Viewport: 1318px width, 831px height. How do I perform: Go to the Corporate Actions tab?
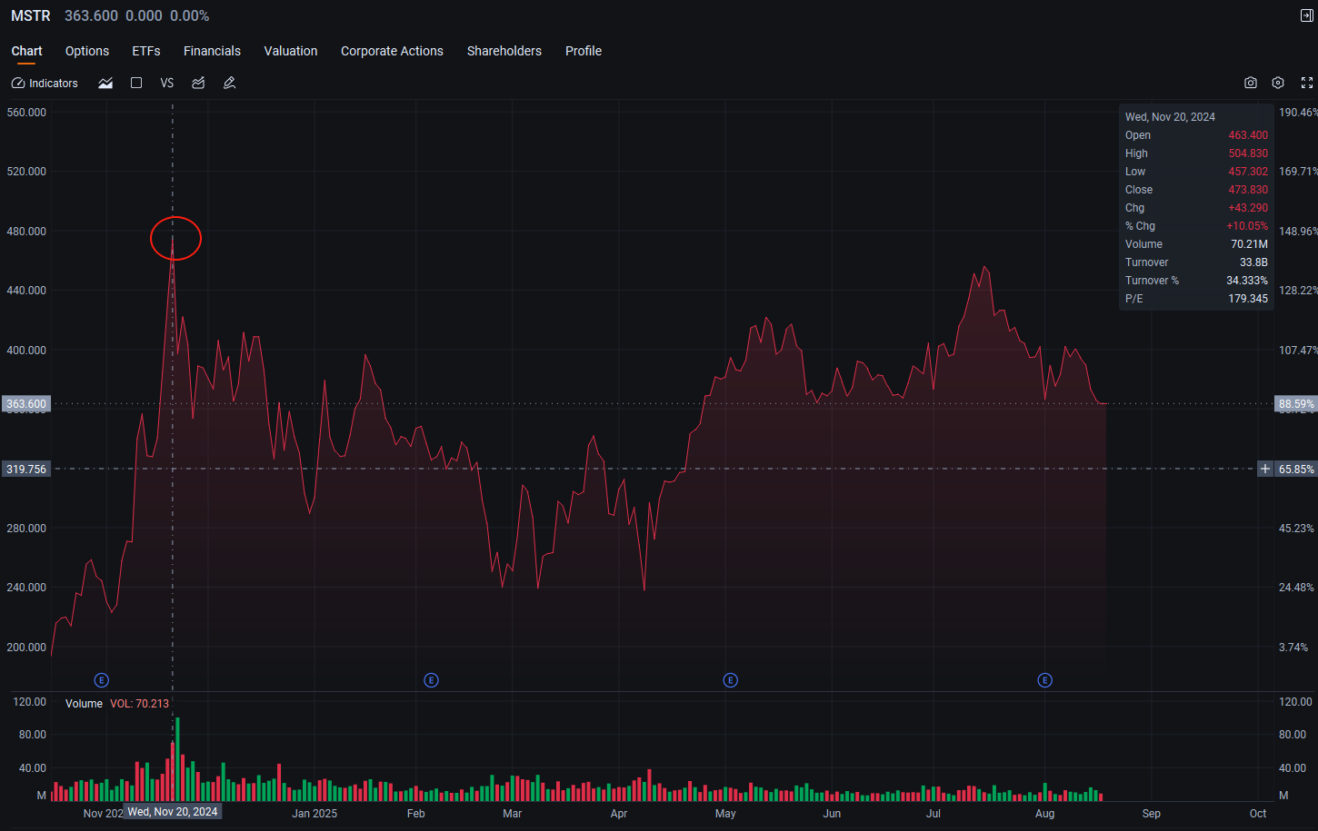[392, 51]
